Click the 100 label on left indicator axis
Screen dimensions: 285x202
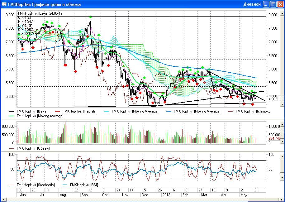tap(11, 155)
